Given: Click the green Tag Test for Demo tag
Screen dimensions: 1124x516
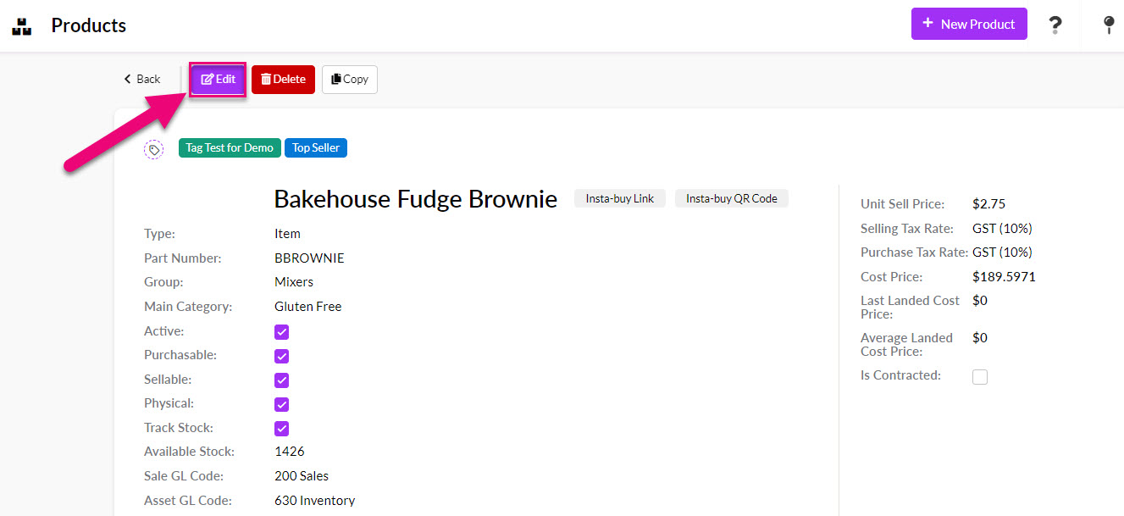Looking at the screenshot, I should click(x=230, y=148).
